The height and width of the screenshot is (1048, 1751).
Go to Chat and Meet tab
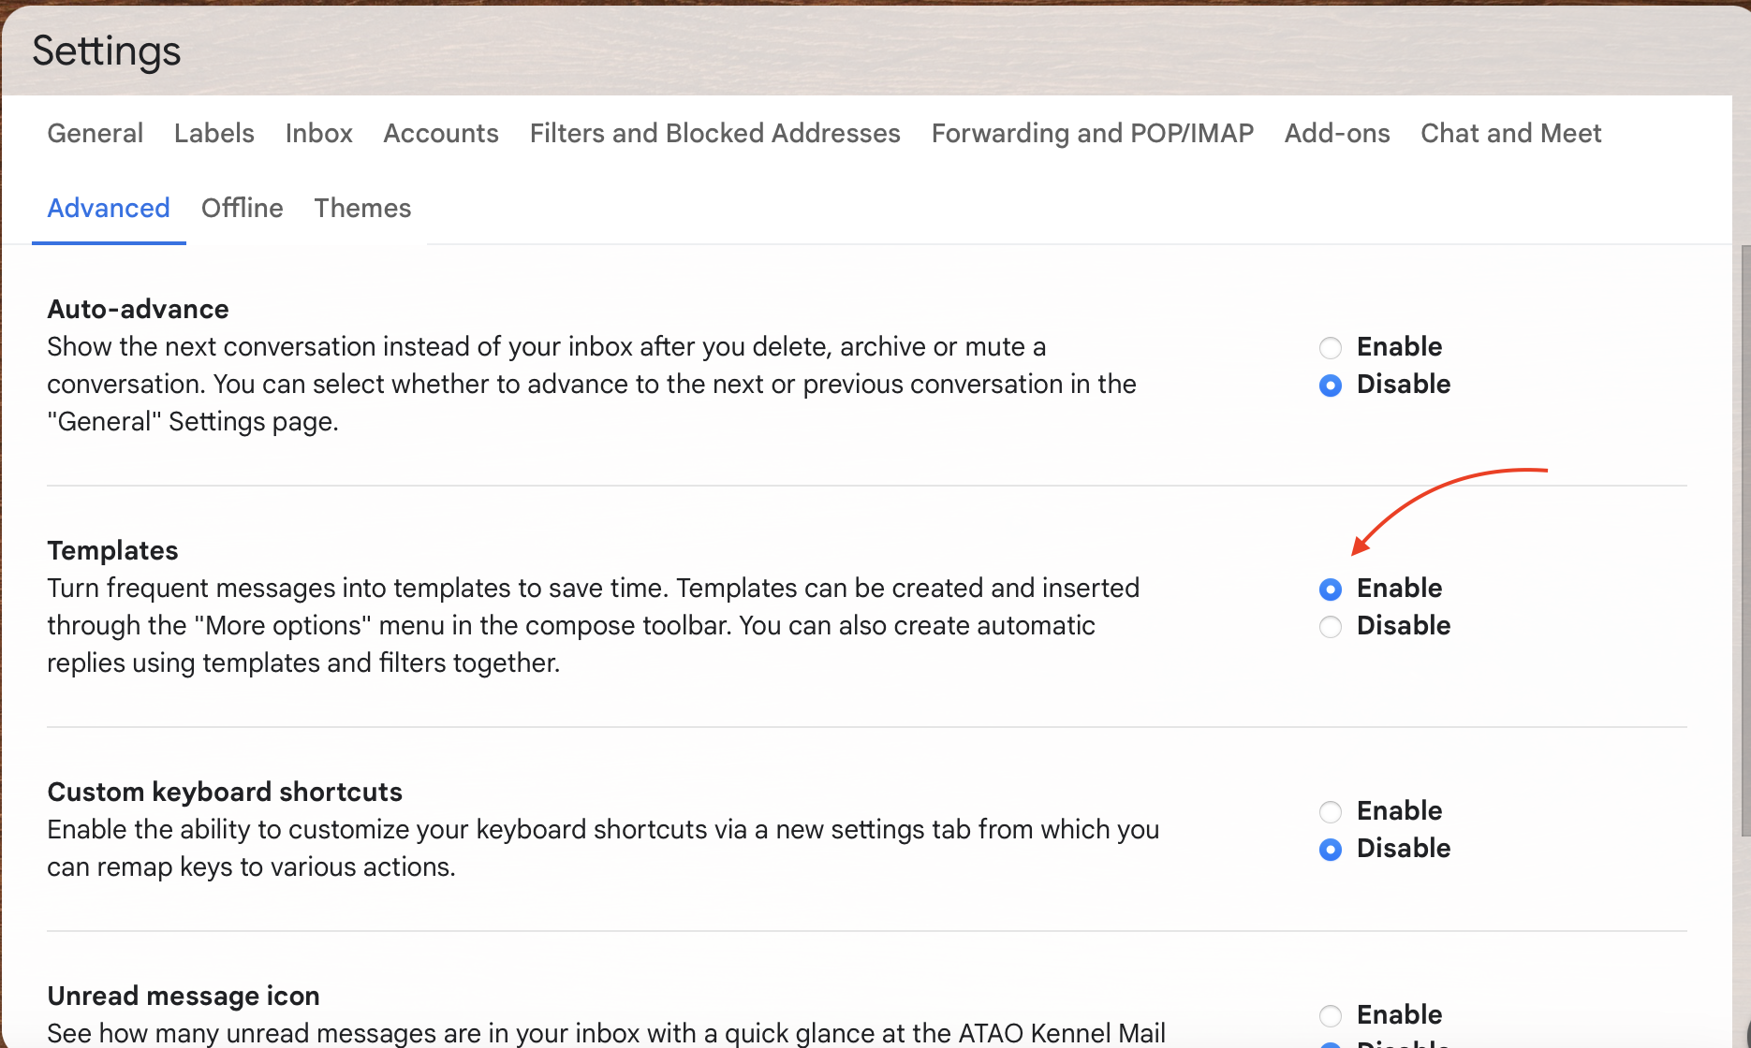(1511, 134)
